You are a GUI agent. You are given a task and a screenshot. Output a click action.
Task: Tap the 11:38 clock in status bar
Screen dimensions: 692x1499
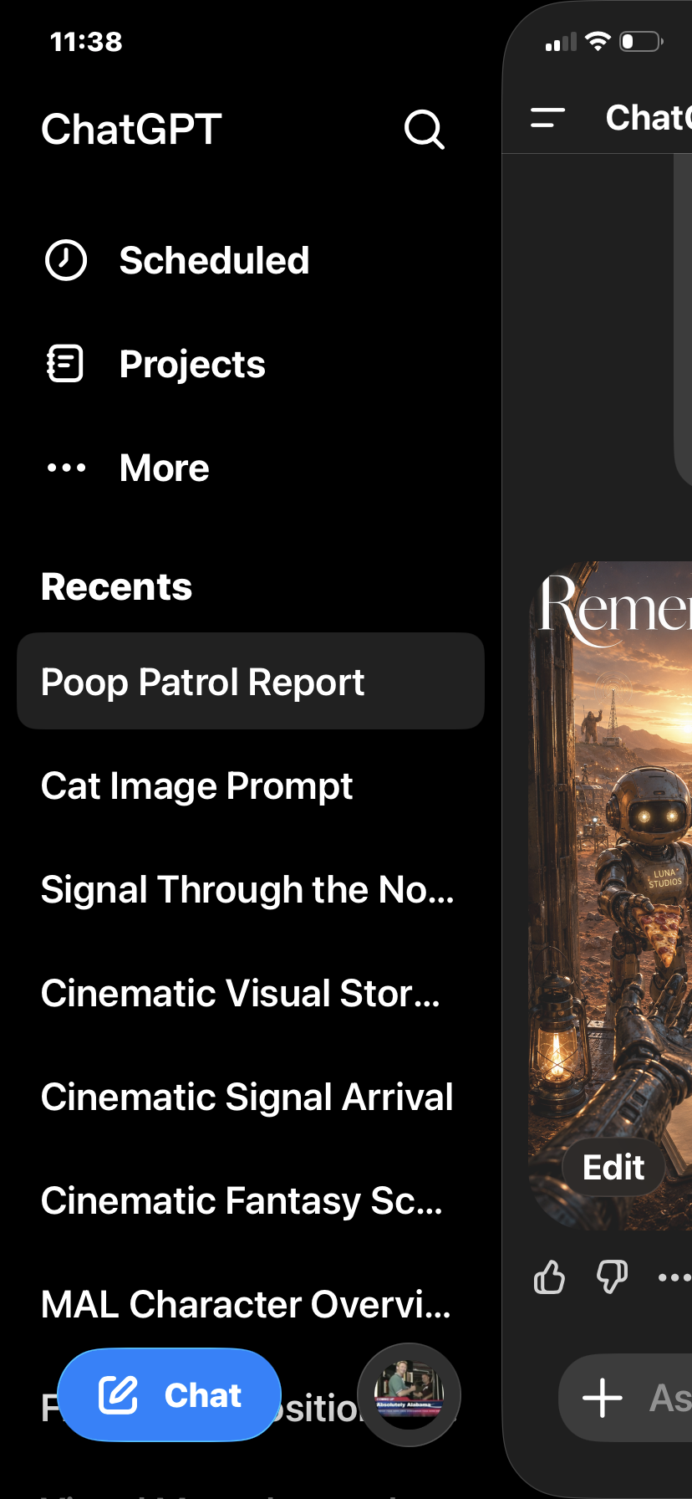point(86,41)
